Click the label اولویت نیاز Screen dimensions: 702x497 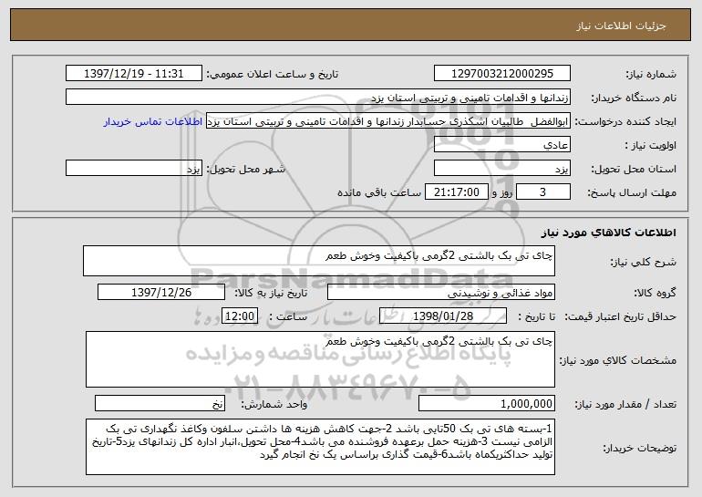651,146
